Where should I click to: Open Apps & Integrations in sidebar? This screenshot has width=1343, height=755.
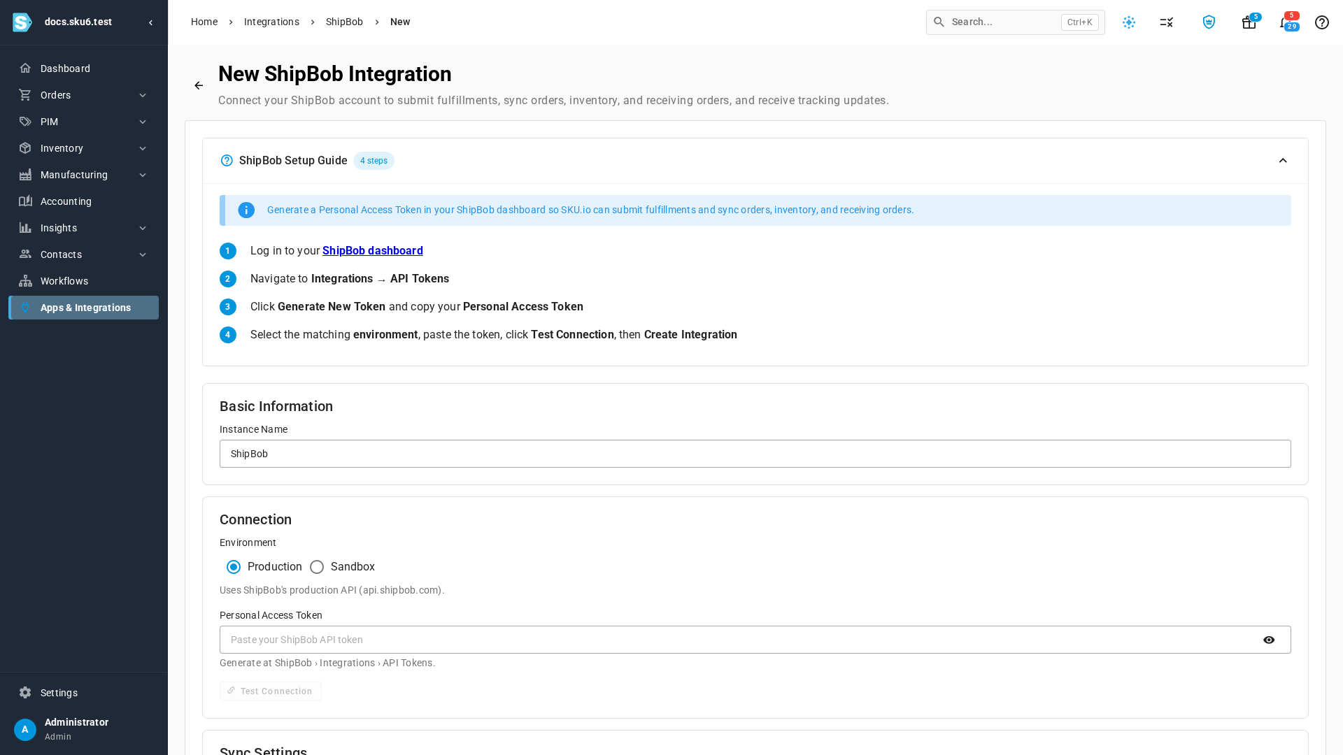pos(84,308)
